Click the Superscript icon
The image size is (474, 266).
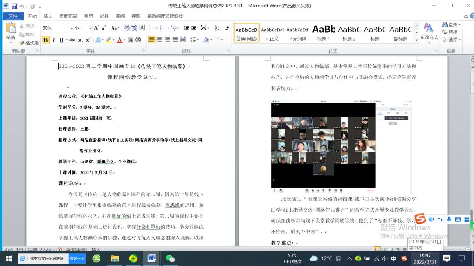click(88, 40)
